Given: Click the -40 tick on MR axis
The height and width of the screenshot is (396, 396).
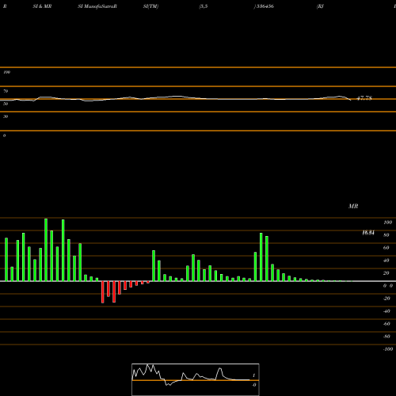Looking at the screenshot, I should (x=386, y=311).
